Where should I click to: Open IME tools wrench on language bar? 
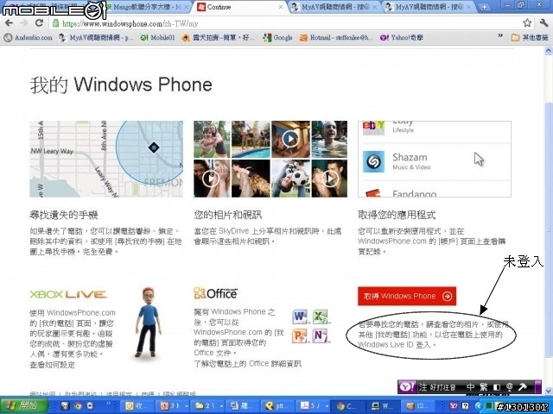click(522, 387)
